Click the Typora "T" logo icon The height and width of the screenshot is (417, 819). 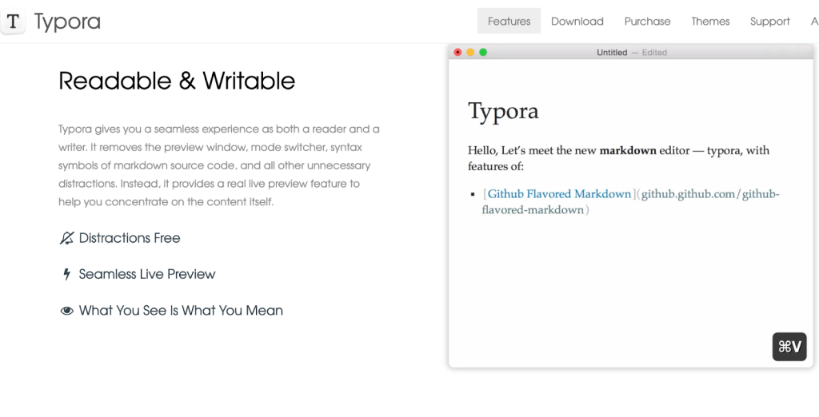[13, 22]
